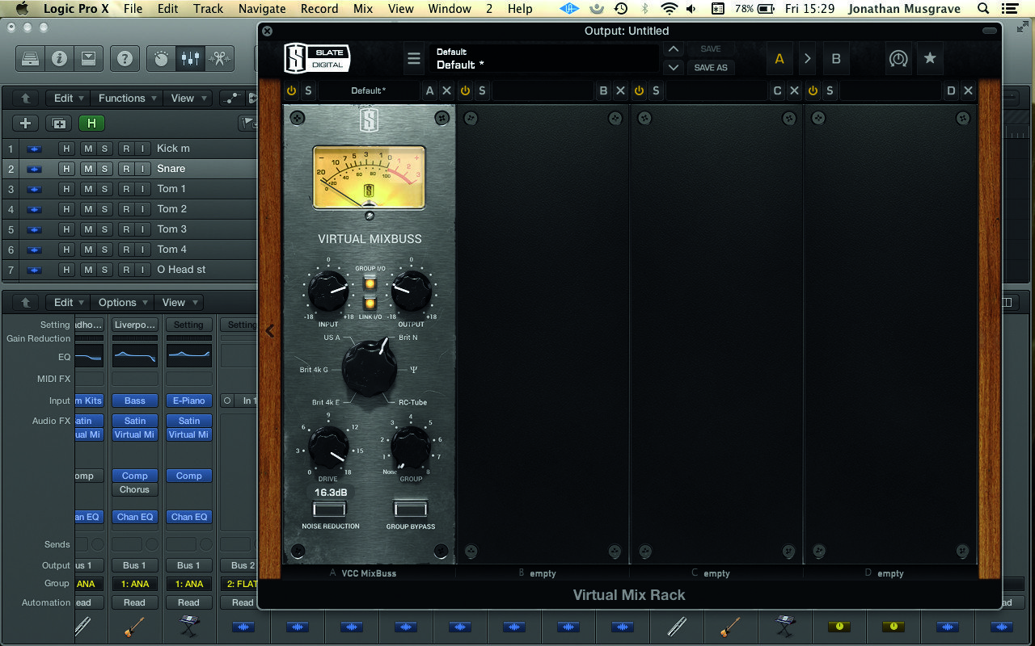Click the automation curve icon in tracks bar
The image size is (1035, 646).
pos(232,98)
